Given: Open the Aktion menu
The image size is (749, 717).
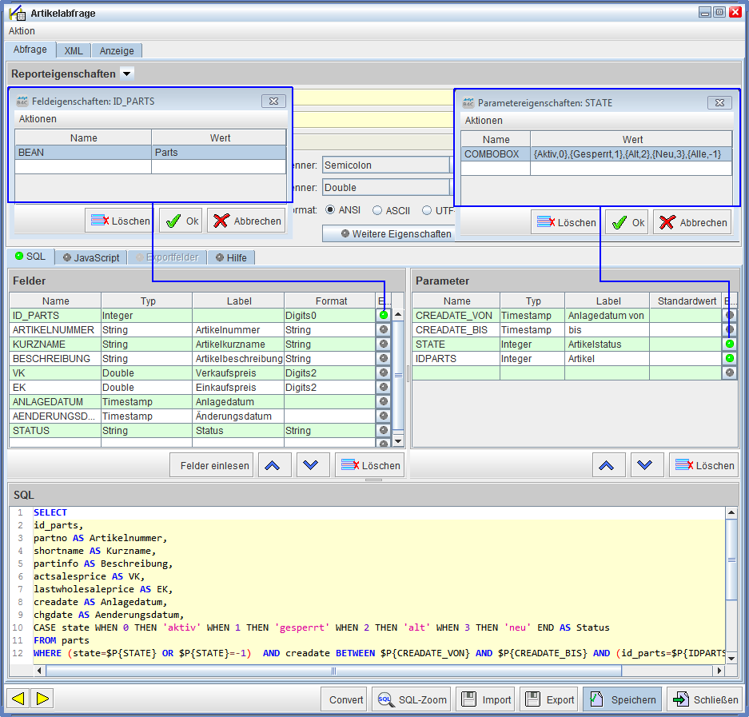Looking at the screenshot, I should pos(22,31).
